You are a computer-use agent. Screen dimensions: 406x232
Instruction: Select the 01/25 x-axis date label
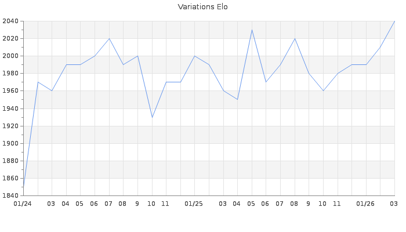[x=194, y=204]
